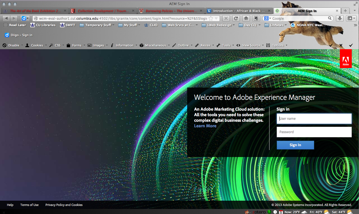359x214 pixels.
Task: Go back with the back arrow button
Action: click(6, 18)
